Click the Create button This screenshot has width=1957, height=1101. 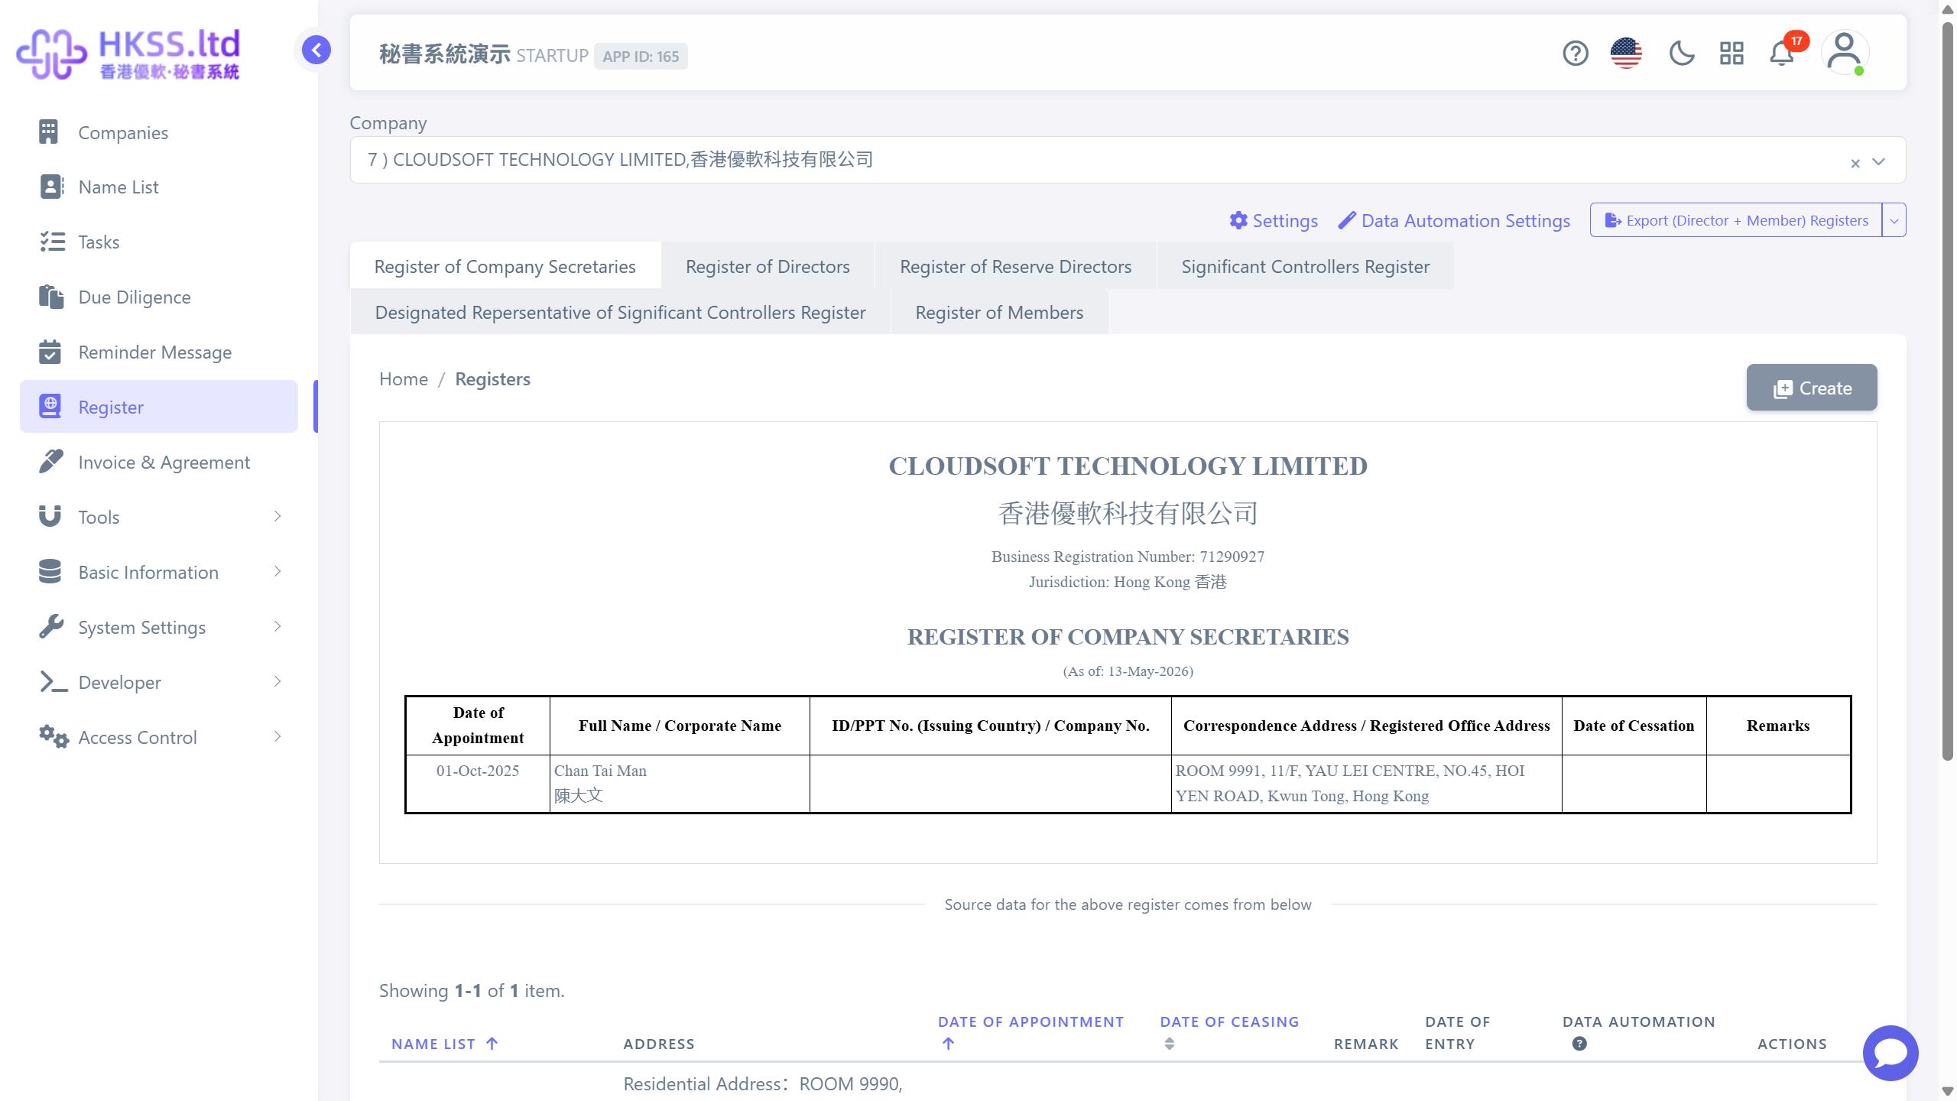1812,388
